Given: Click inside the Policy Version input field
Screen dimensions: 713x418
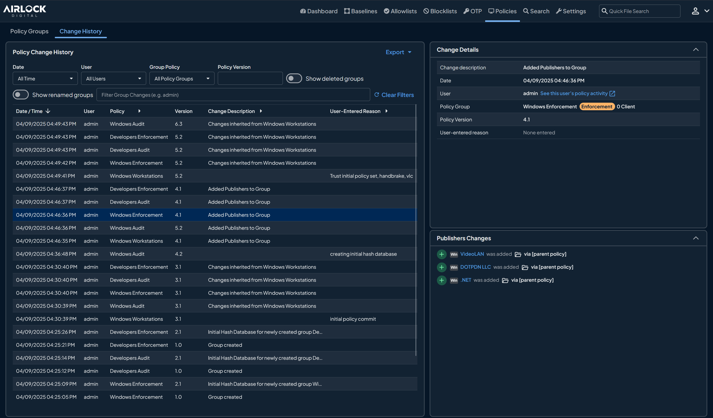Looking at the screenshot, I should pyautogui.click(x=250, y=78).
